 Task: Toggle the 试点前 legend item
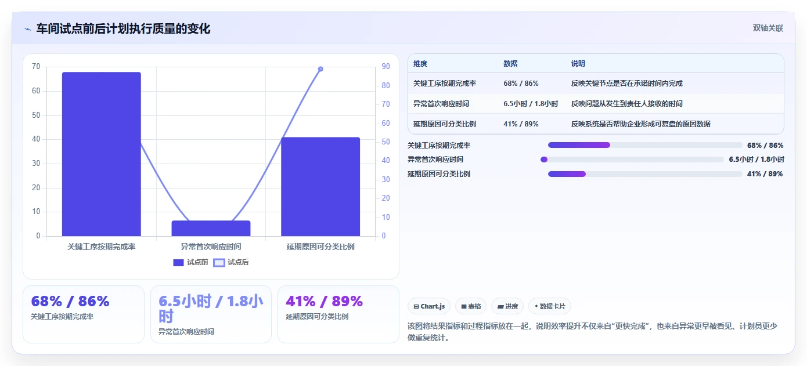190,262
